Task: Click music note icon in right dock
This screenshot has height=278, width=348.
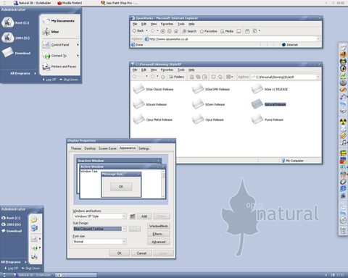Action: pyautogui.click(x=343, y=143)
